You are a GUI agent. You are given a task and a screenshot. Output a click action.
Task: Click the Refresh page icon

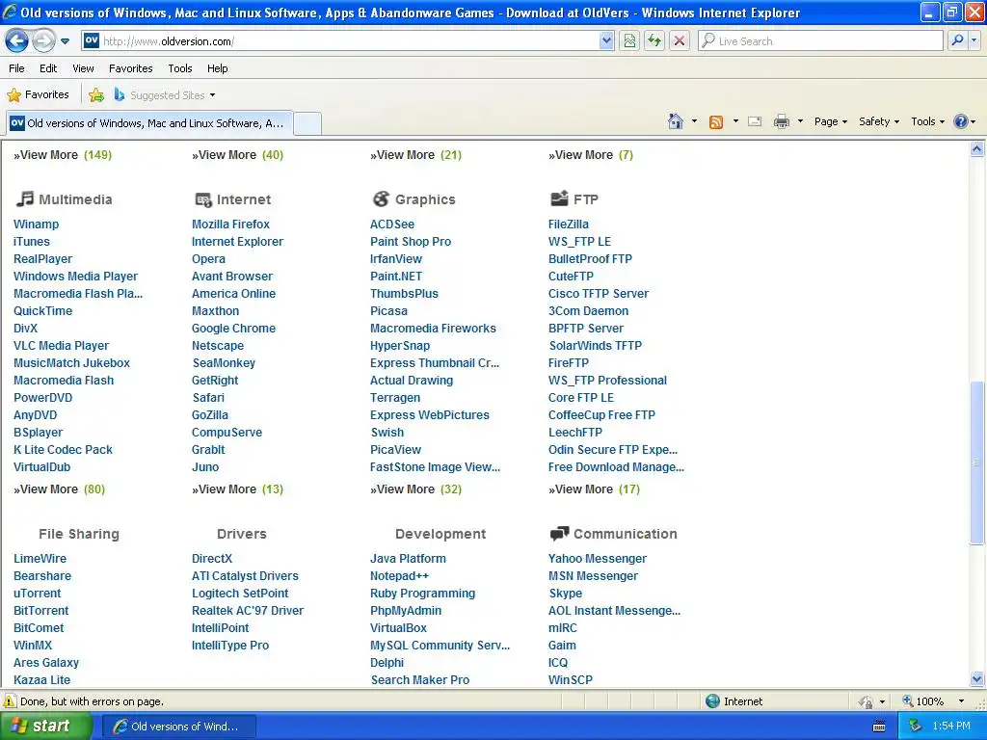(x=654, y=40)
